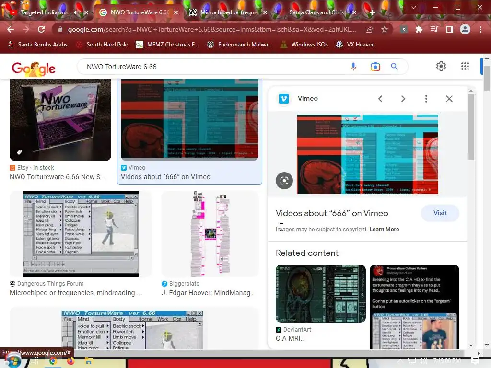Open the media control icon in toolbar
This screenshot has height=368, width=491.
pyautogui.click(x=434, y=29)
